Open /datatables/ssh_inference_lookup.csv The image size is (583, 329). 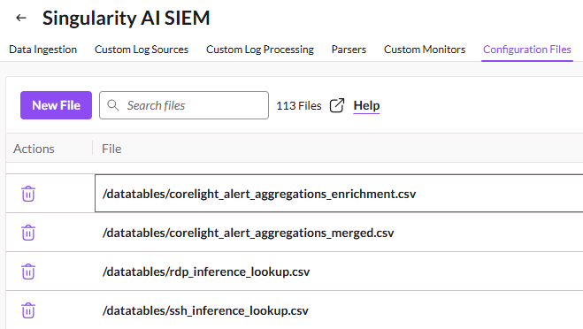point(205,310)
